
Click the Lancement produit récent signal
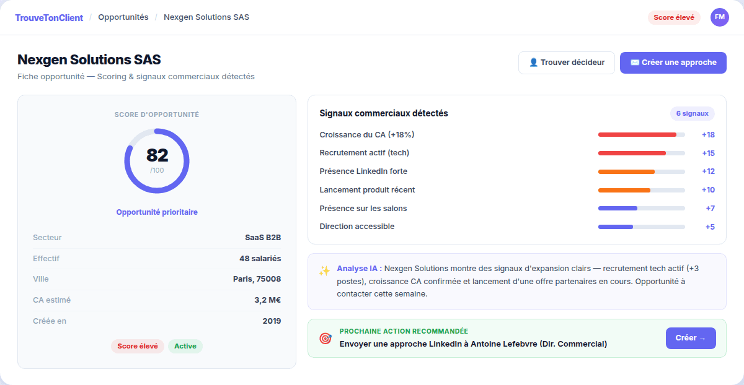367,190
